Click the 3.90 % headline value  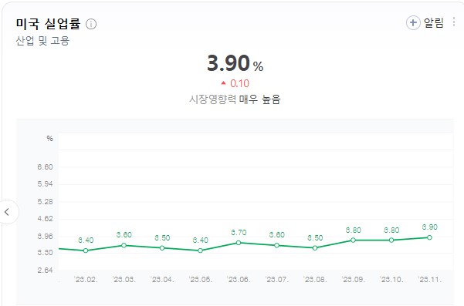point(235,63)
